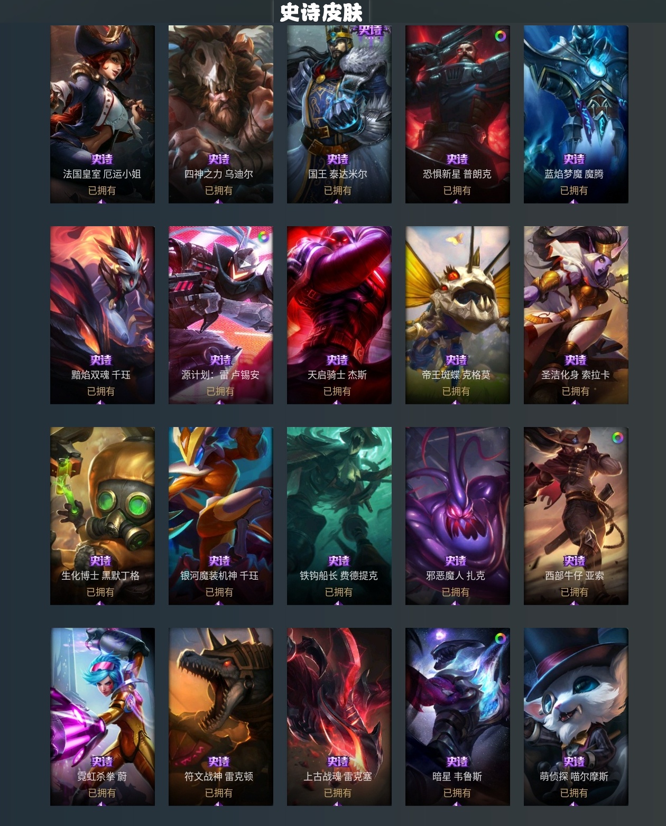This screenshot has height=826, width=666.
Task: Select the 黯焰双魂 千珏 skin card
Action: tap(103, 315)
